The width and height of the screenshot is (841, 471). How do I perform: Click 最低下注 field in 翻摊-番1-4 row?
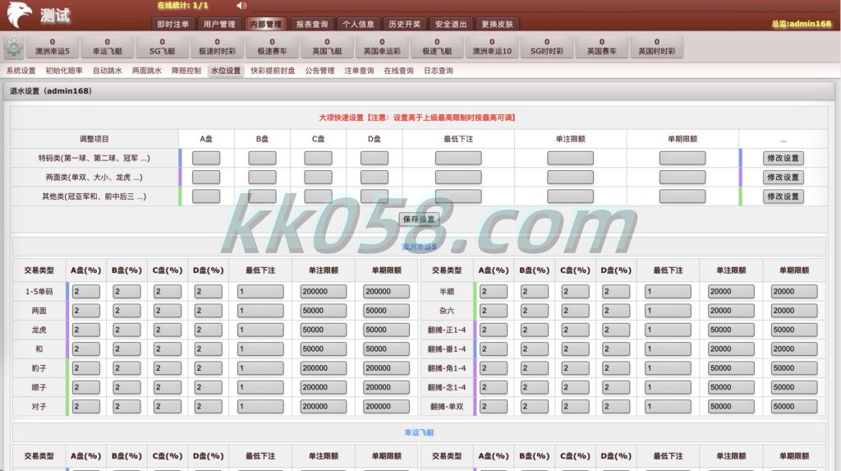pyautogui.click(x=668, y=349)
